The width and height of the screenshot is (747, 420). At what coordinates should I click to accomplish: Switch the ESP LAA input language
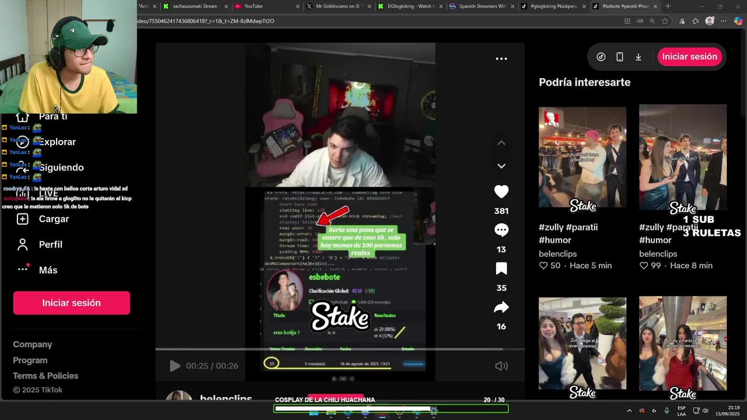coord(682,411)
